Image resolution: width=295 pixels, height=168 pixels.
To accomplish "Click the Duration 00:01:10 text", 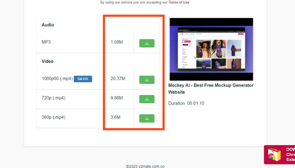I will tap(186, 103).
